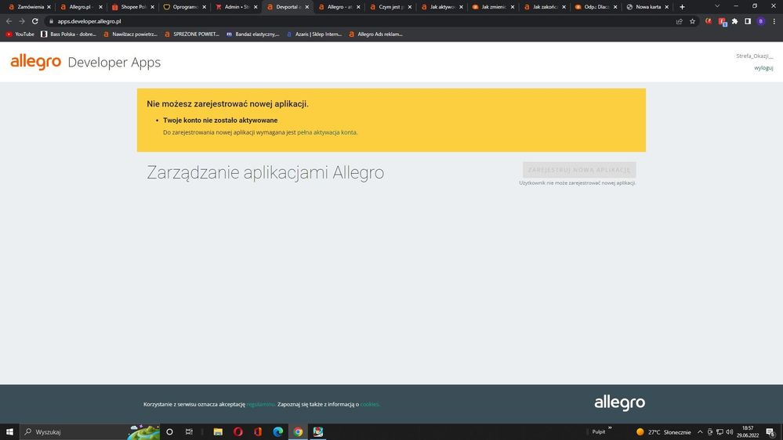Viewport: 783px width, 440px height.
Task: Go back with the browser back arrow
Action: [9, 21]
